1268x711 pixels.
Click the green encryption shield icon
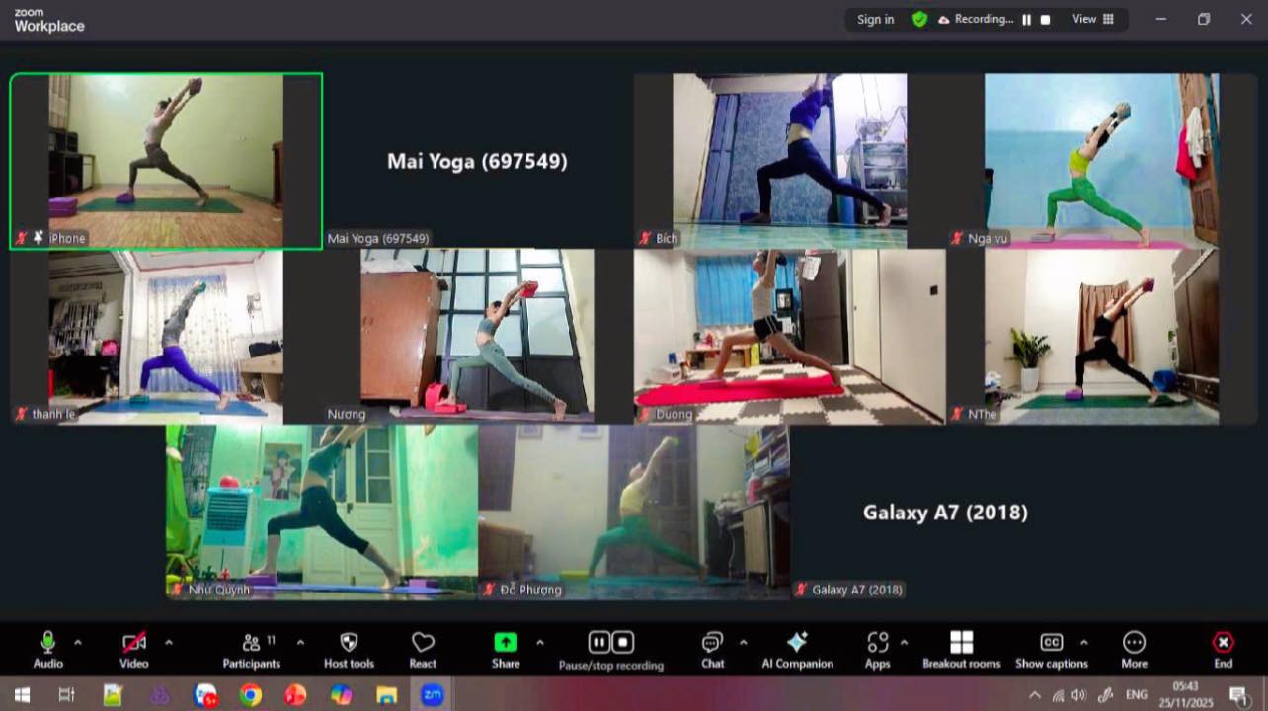pos(919,19)
